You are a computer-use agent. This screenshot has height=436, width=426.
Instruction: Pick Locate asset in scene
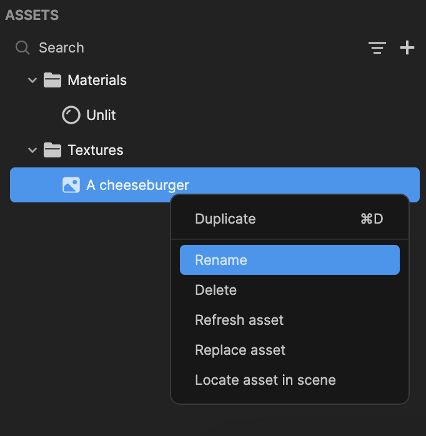(x=290, y=380)
